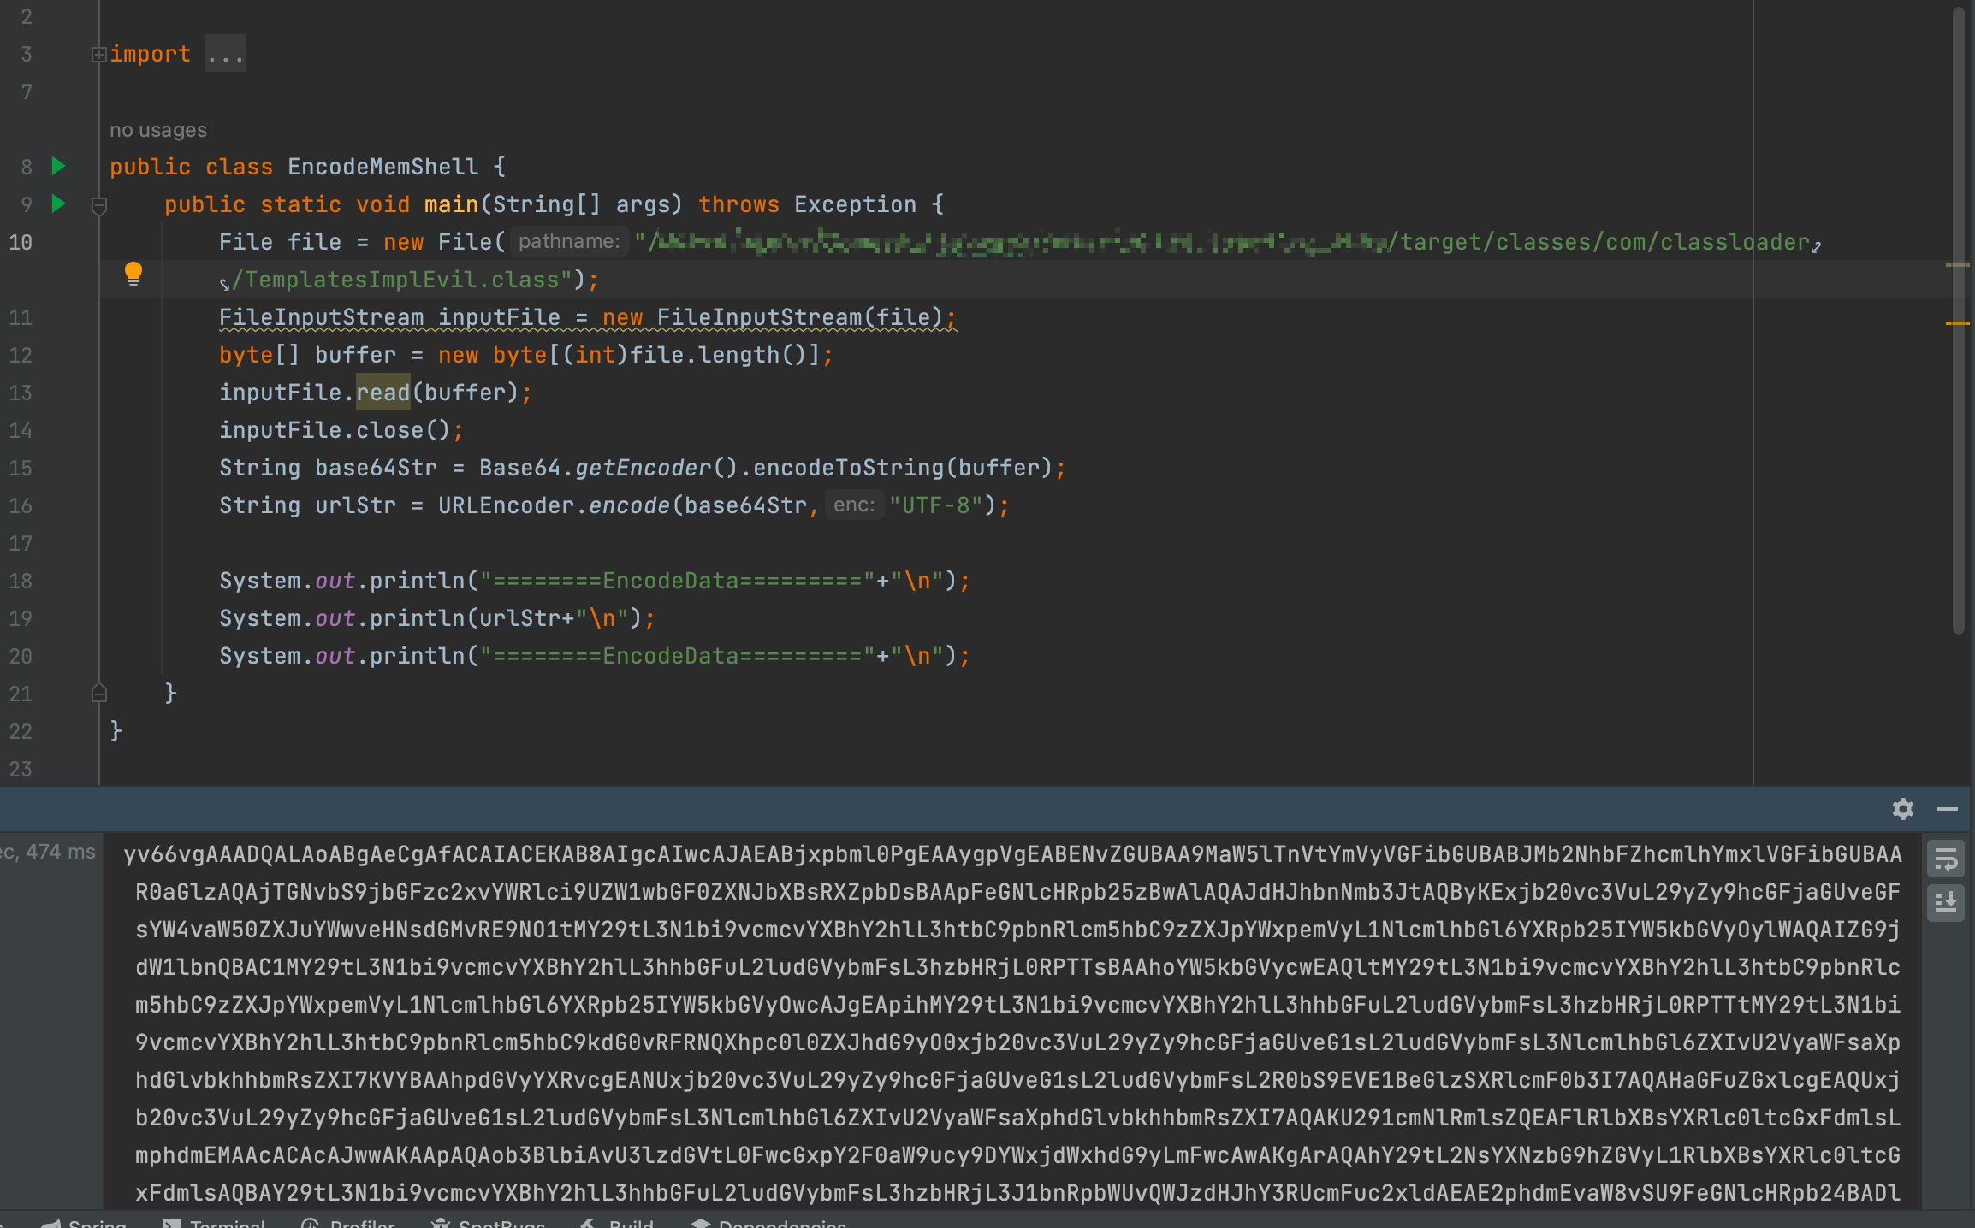Image resolution: width=1975 pixels, height=1228 pixels.
Task: Click fold end marker at main's closing brace
Action: click(x=98, y=694)
